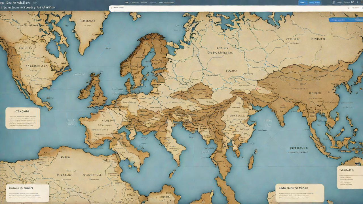The height and width of the screenshot is (204, 363).
Task: Click the rightmost icon in the top bar
Action: click(361, 2)
